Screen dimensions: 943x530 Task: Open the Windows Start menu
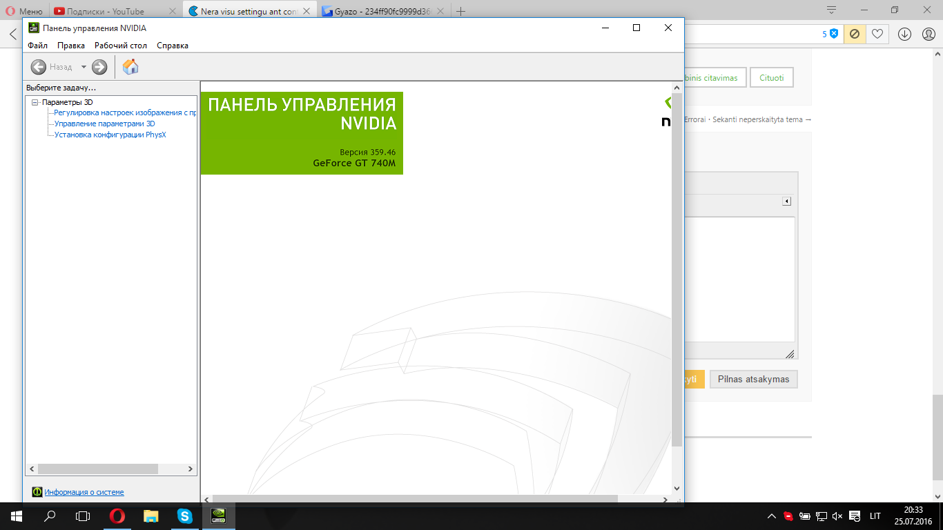click(17, 516)
